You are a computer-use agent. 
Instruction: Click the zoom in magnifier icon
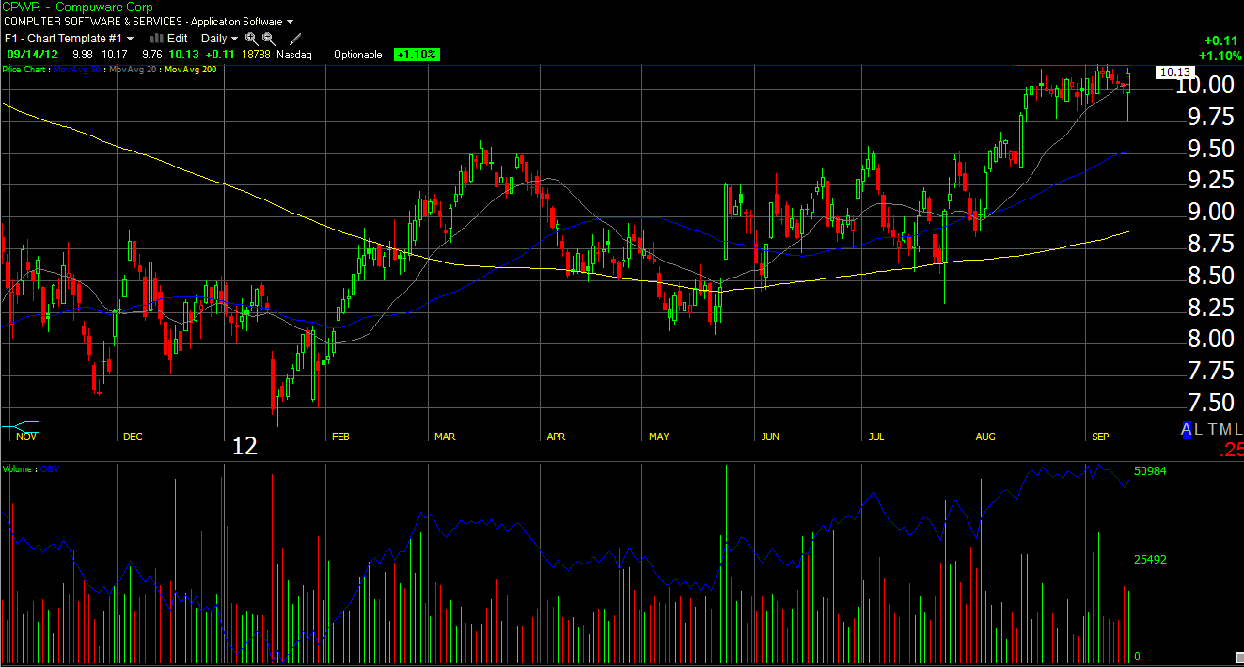tap(251, 39)
